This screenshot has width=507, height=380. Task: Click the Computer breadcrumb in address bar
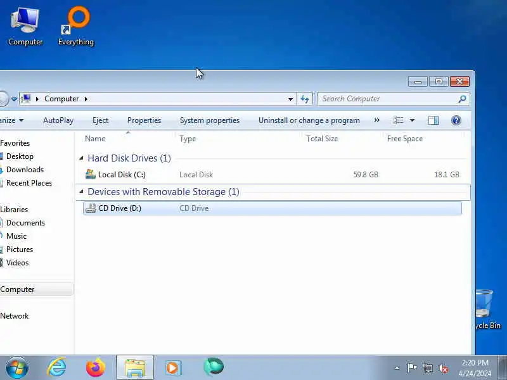[x=61, y=99]
